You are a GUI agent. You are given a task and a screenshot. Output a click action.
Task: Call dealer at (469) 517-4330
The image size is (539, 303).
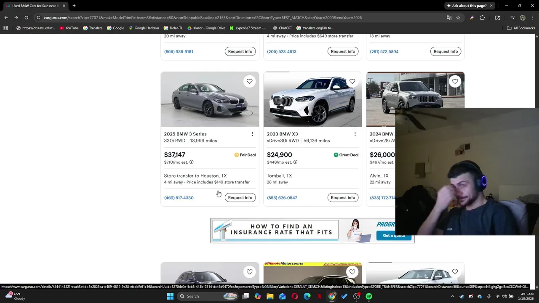[179, 198]
